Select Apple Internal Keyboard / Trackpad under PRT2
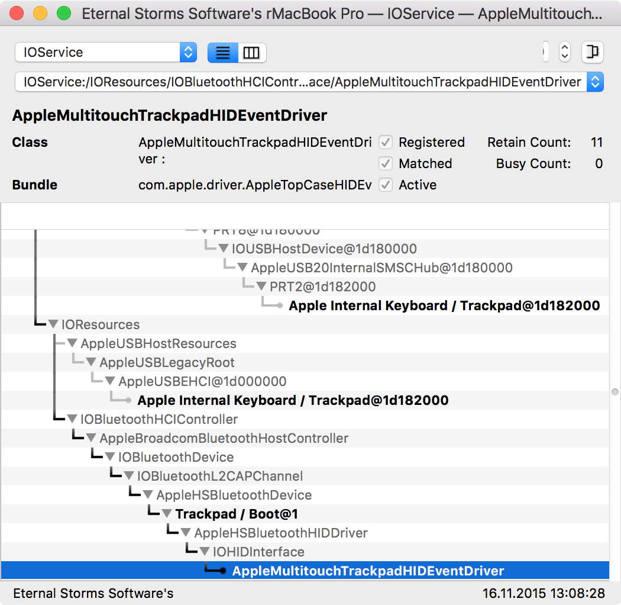 [x=444, y=305]
